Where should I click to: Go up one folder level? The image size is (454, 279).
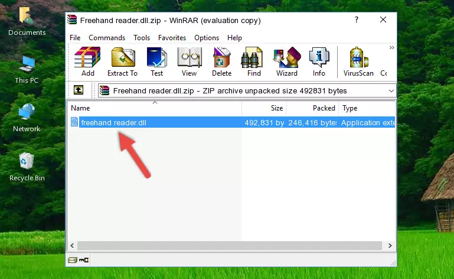coord(79,90)
